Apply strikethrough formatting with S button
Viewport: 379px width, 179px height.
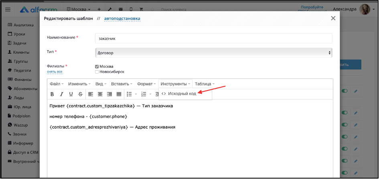(x=81, y=95)
